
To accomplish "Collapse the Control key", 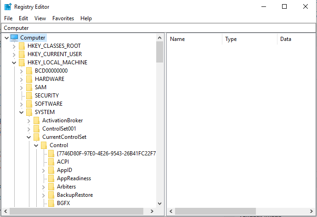I will pos(36,146).
